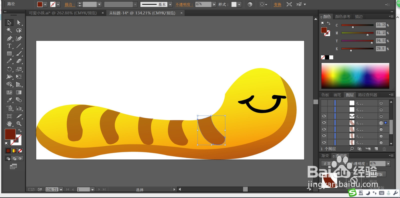Click the 变换 transform link
This screenshot has height=198, width=400.
(277, 4)
